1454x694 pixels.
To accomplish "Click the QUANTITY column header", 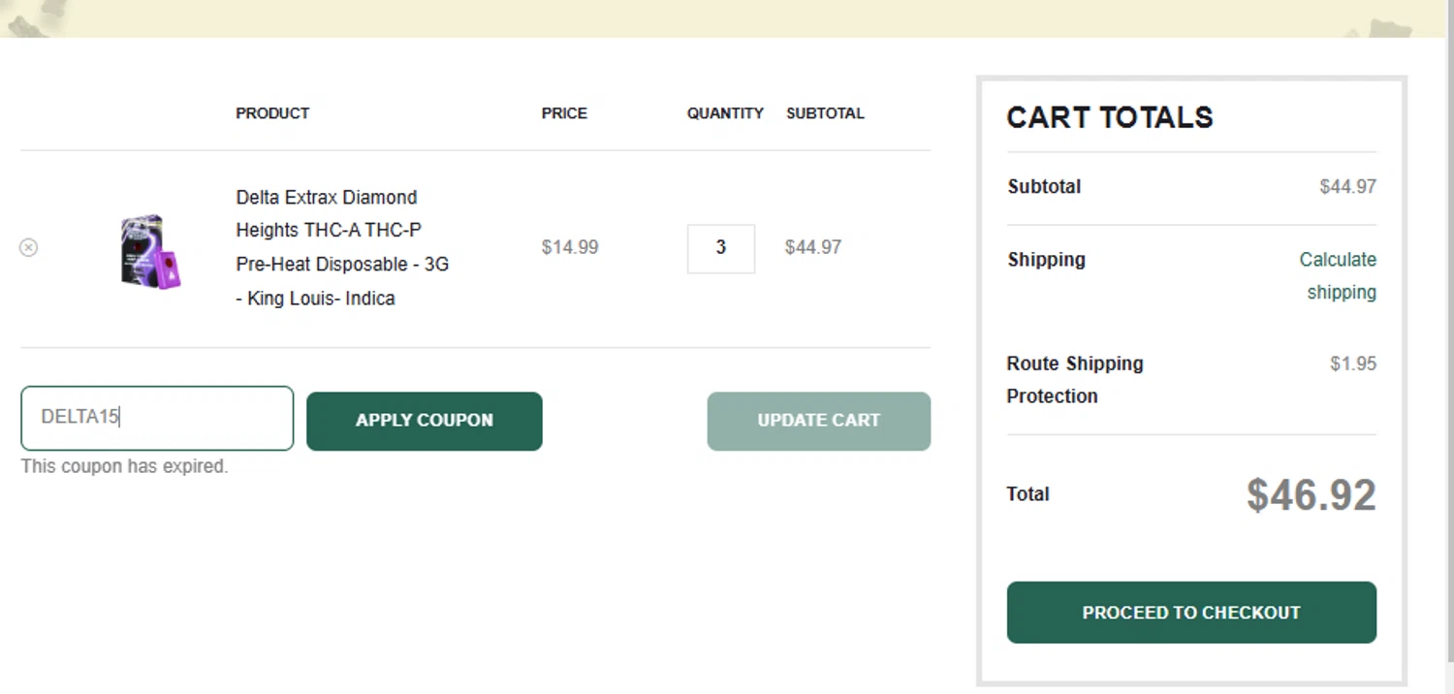I will [x=725, y=113].
